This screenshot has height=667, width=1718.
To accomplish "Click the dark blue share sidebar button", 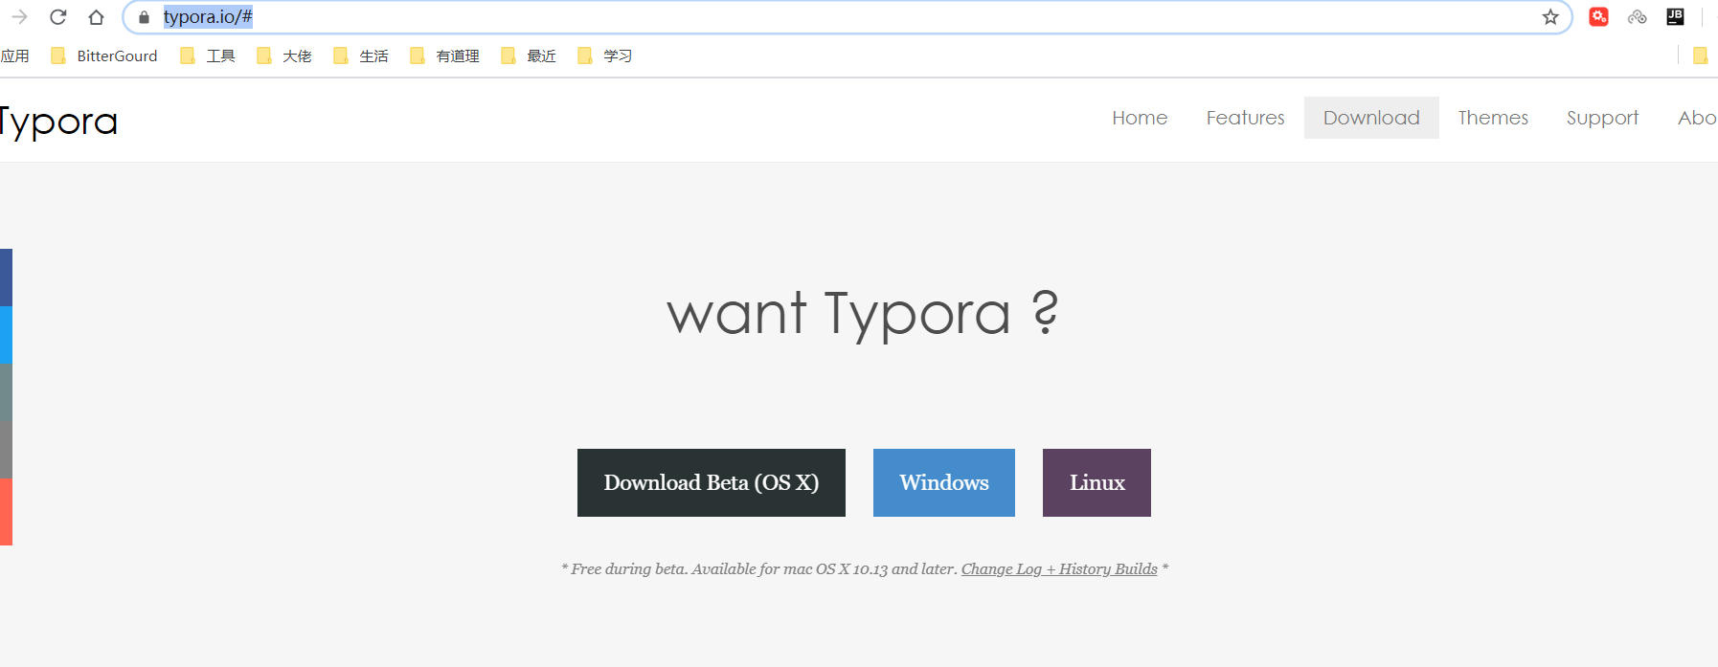I will pos(6,278).
